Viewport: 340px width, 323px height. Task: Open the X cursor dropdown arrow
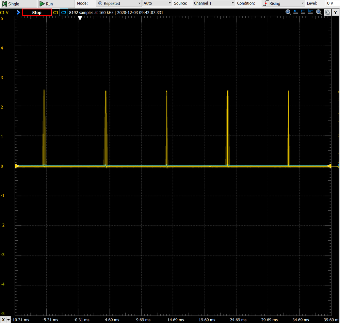[x=9, y=320]
